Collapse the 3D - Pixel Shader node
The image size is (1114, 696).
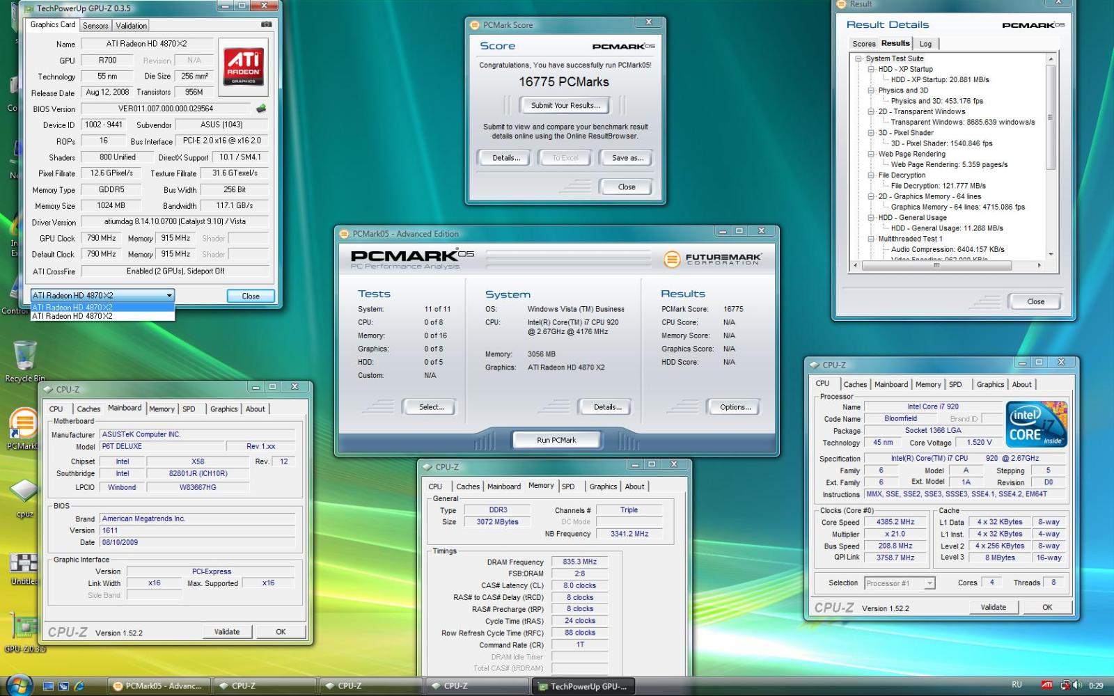pyautogui.click(x=871, y=132)
